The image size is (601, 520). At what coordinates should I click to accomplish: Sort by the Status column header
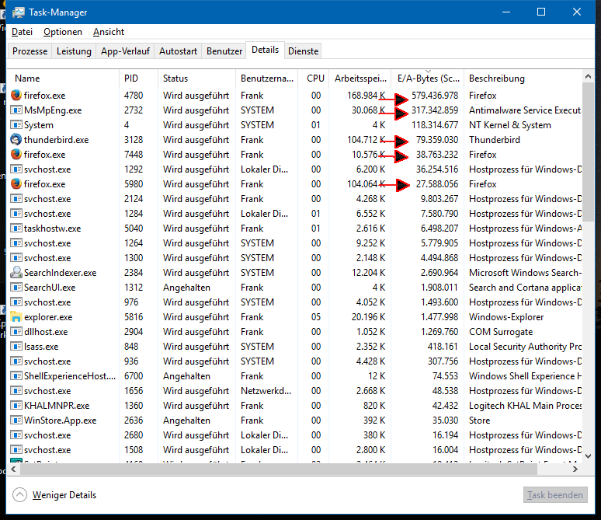point(196,79)
